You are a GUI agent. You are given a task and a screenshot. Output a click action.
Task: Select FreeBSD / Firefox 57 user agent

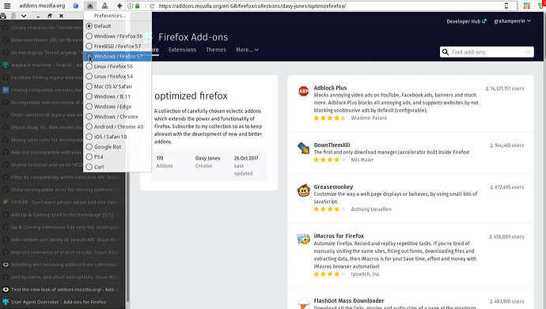[117, 46]
